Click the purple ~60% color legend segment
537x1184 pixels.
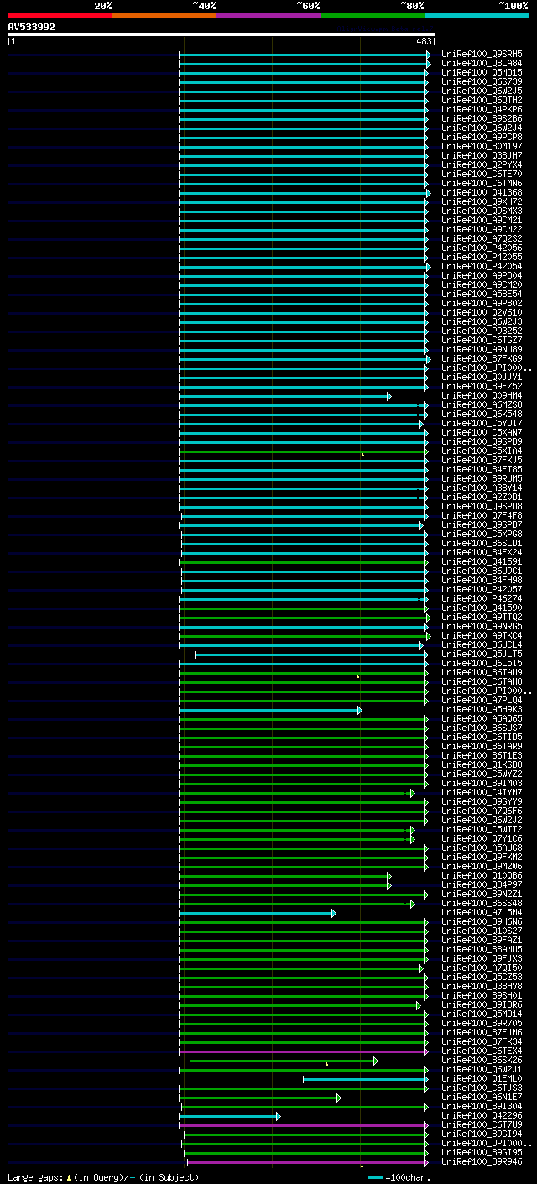click(x=268, y=14)
